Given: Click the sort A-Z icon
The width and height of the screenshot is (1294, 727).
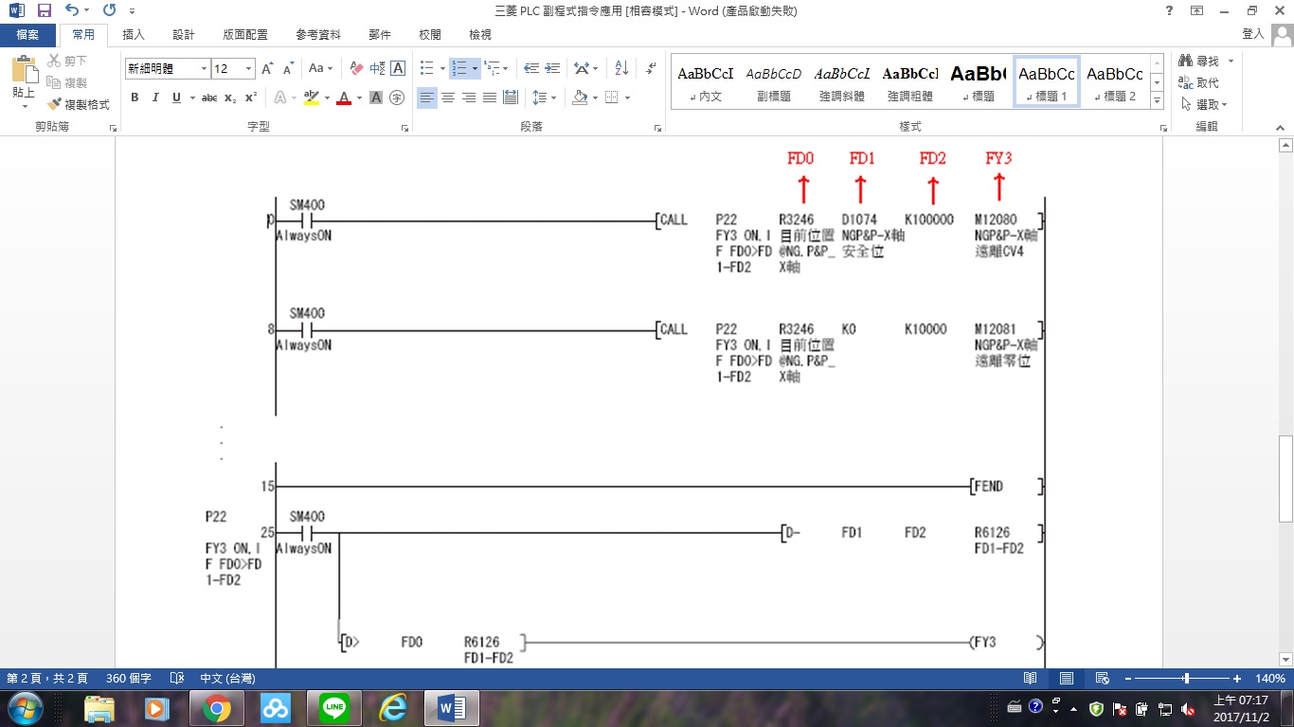Looking at the screenshot, I should (x=621, y=68).
